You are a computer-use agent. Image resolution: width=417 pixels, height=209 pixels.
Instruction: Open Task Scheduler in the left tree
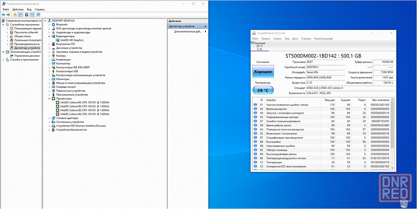[28, 28]
